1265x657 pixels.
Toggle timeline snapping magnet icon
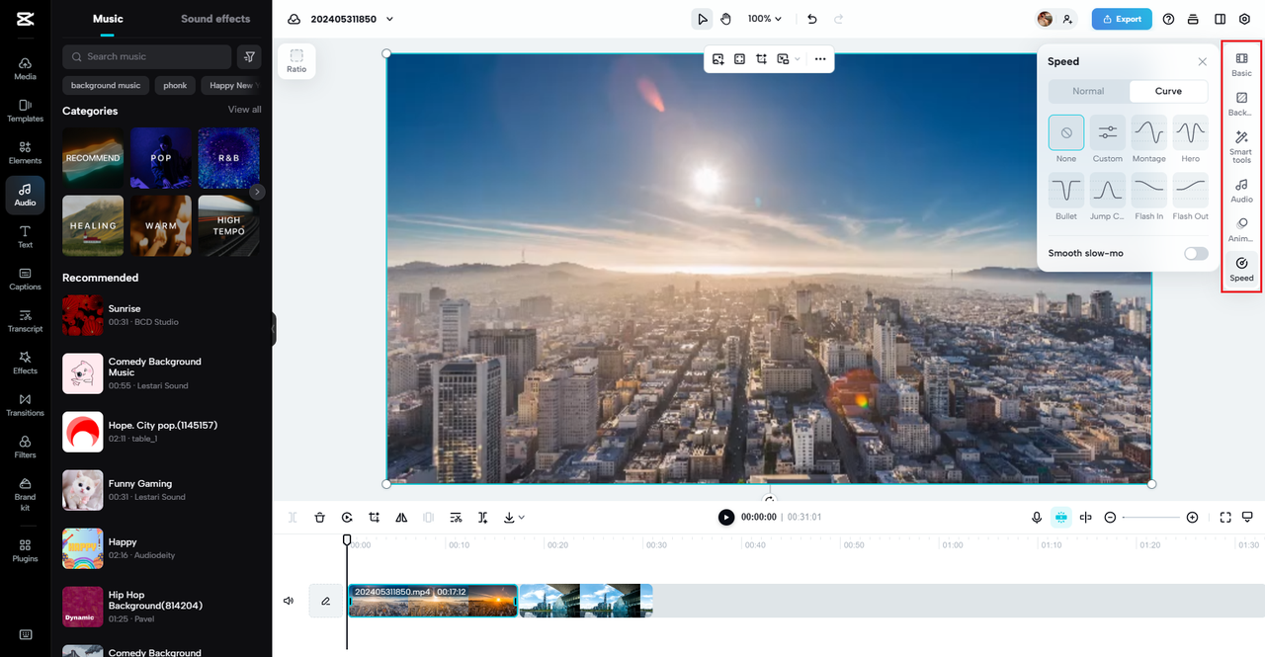click(1061, 517)
